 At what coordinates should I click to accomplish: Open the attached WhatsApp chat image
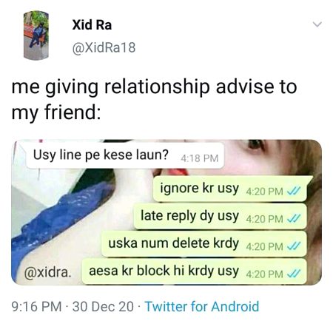166,212
